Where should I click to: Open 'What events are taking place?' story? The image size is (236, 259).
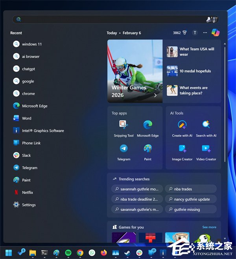coord(187,90)
